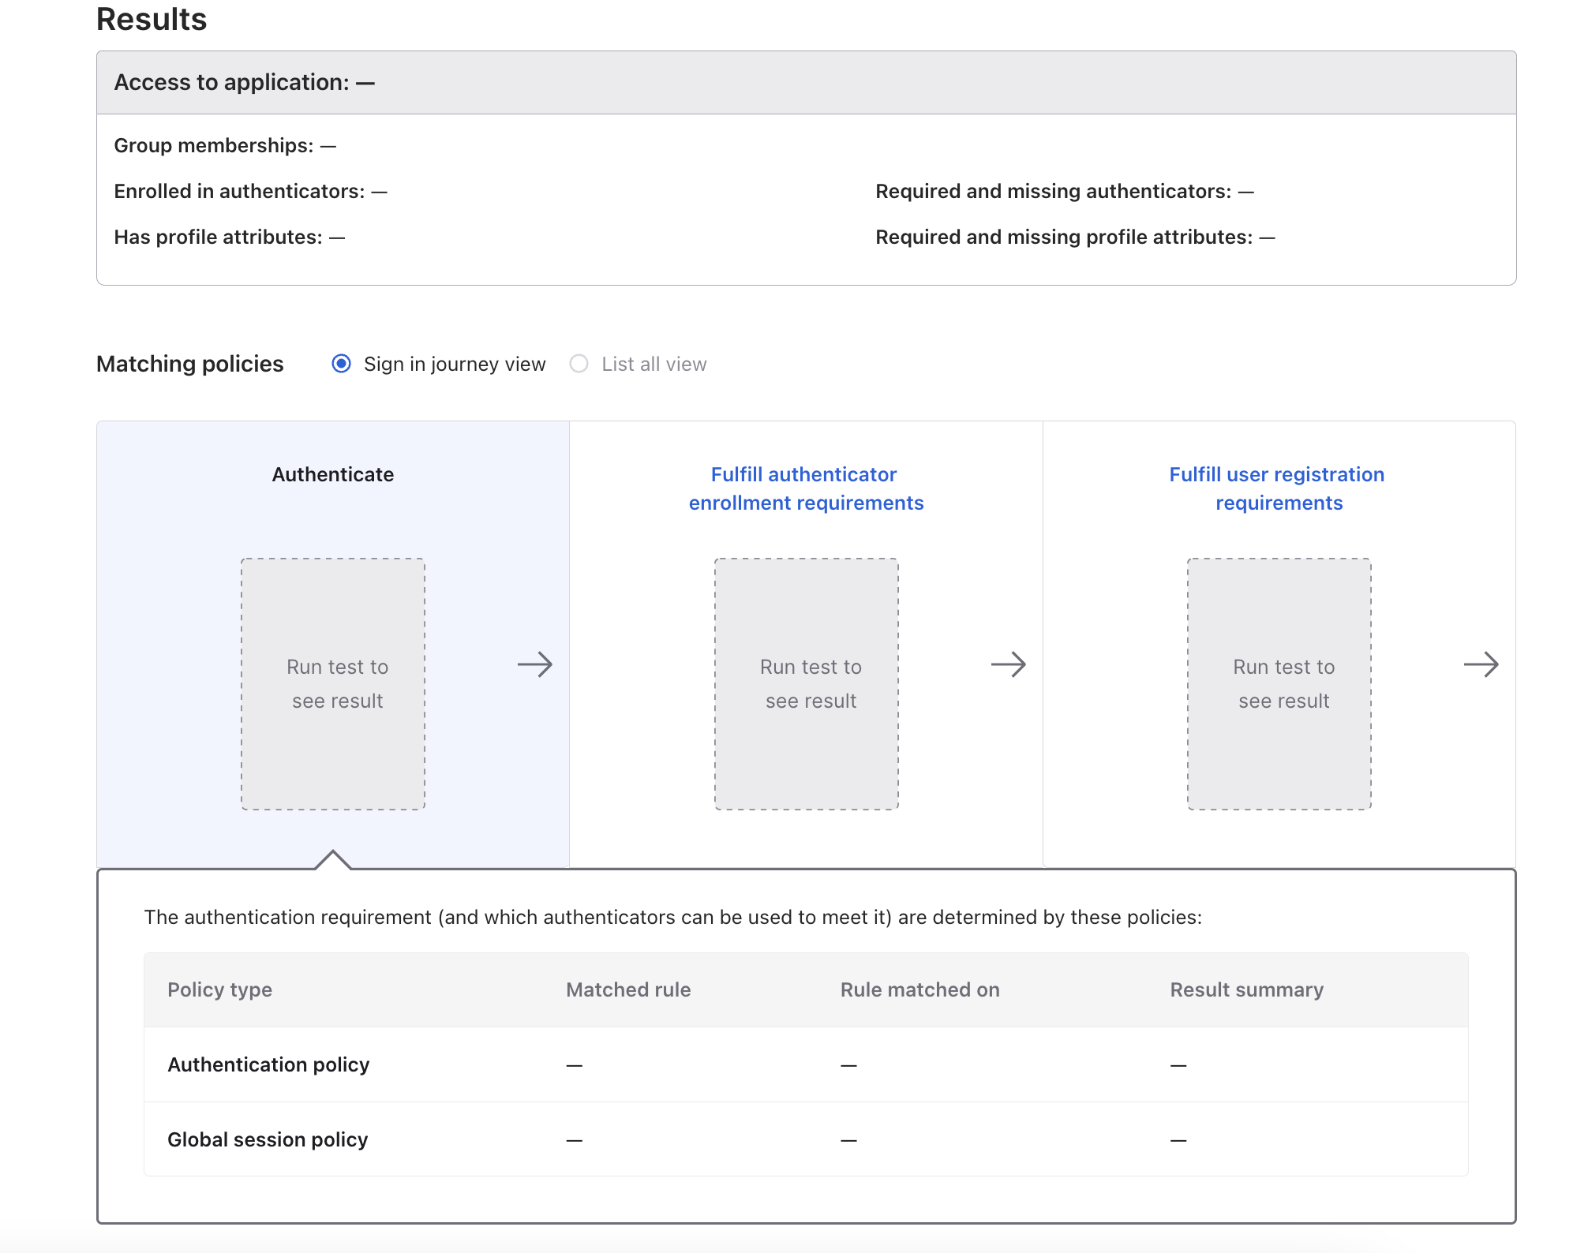
Task: Click the Policy type column header
Action: coord(219,989)
